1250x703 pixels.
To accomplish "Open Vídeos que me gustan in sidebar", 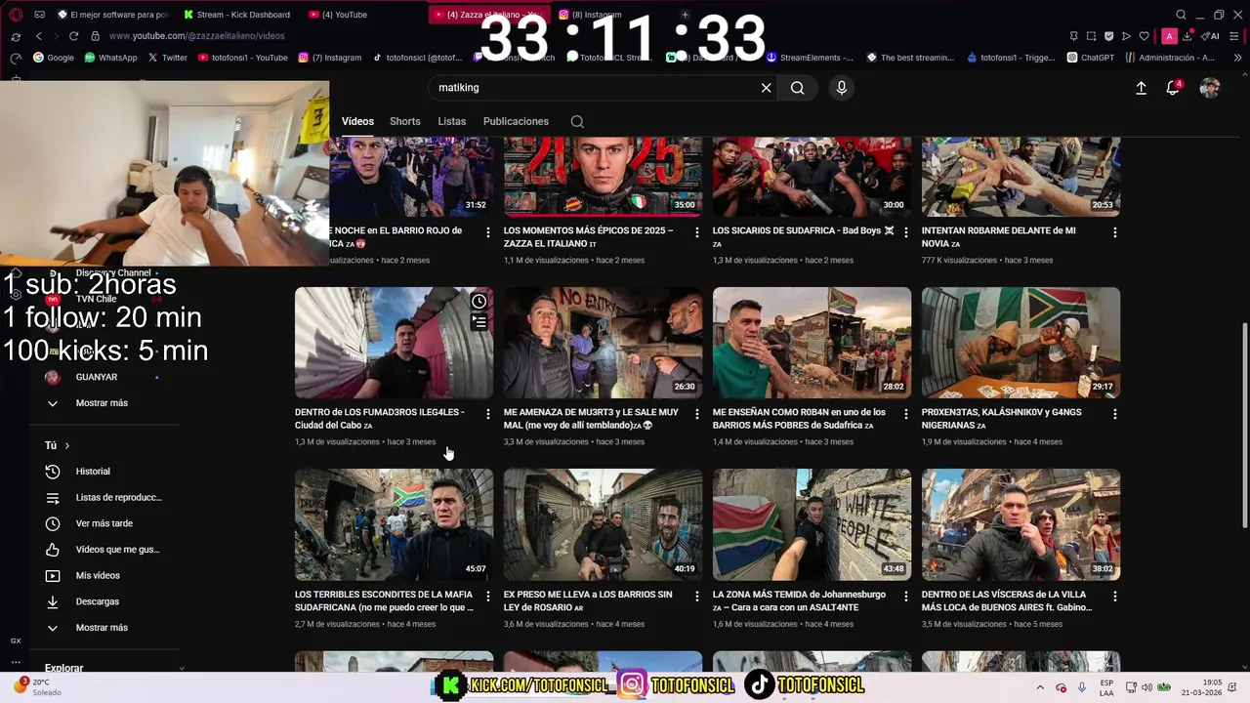I will coord(104,550).
